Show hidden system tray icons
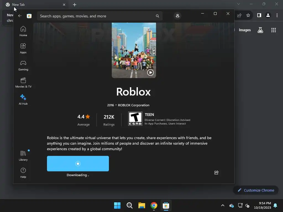The height and width of the screenshot is (212, 283). coord(223,205)
